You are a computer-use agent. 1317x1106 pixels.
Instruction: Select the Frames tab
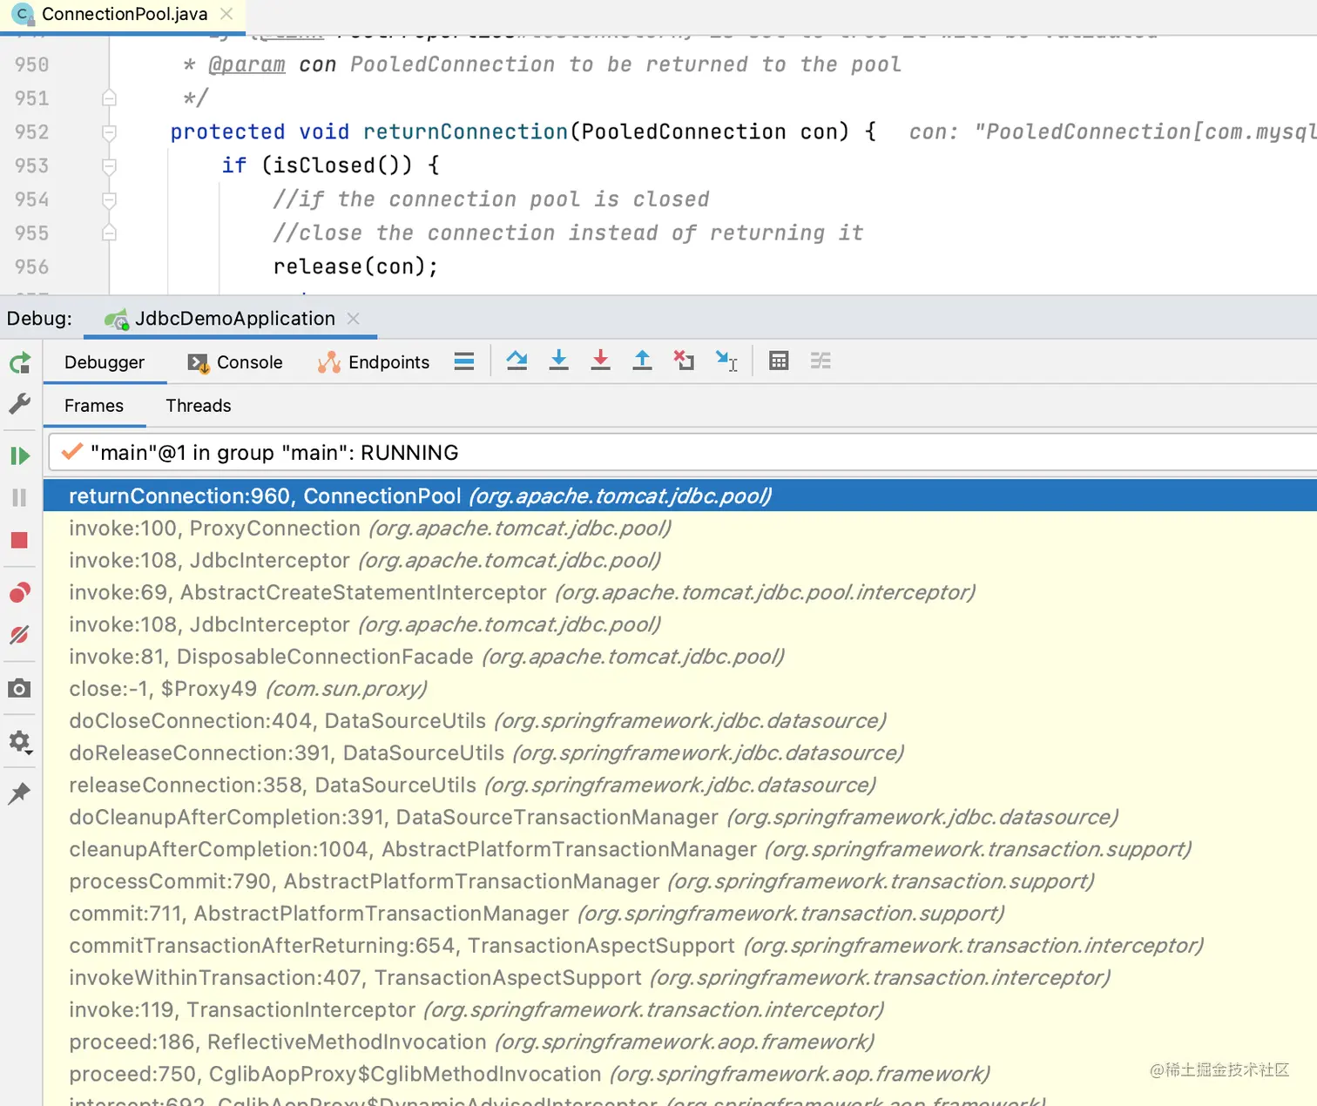(x=94, y=406)
